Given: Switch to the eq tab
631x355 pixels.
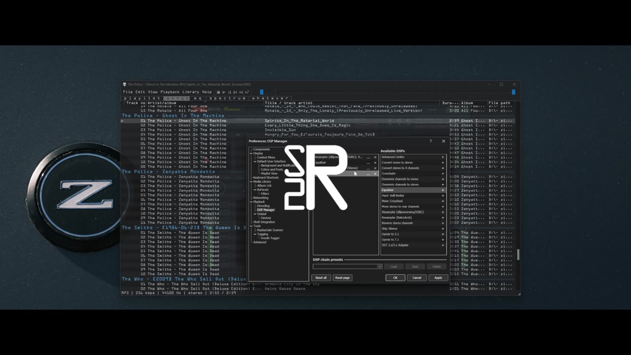Looking at the screenshot, I should point(198,98).
